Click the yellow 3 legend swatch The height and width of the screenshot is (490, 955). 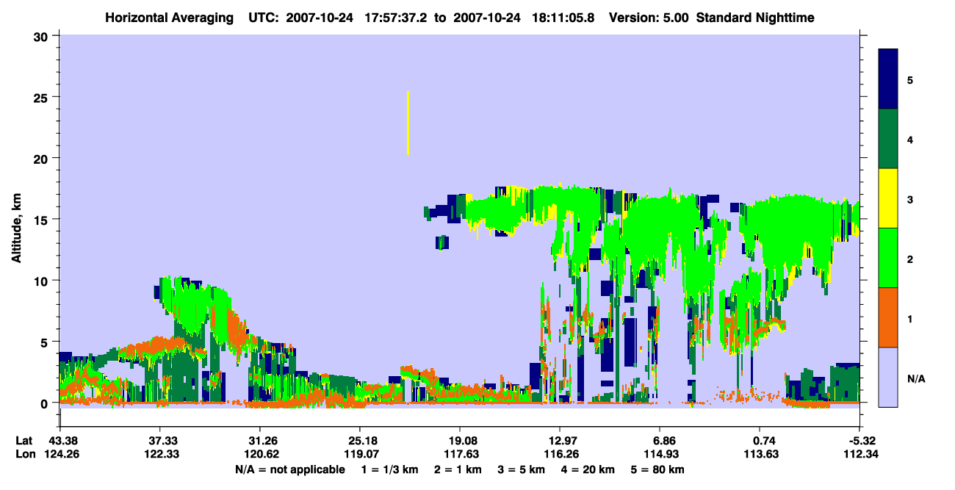(x=888, y=198)
